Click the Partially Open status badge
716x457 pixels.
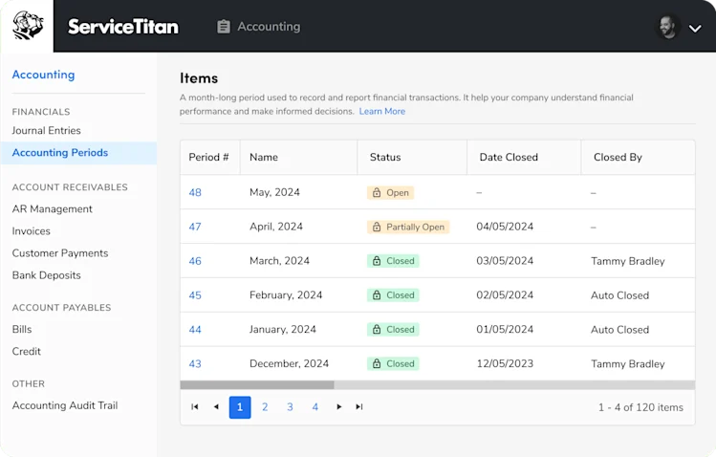tap(408, 227)
